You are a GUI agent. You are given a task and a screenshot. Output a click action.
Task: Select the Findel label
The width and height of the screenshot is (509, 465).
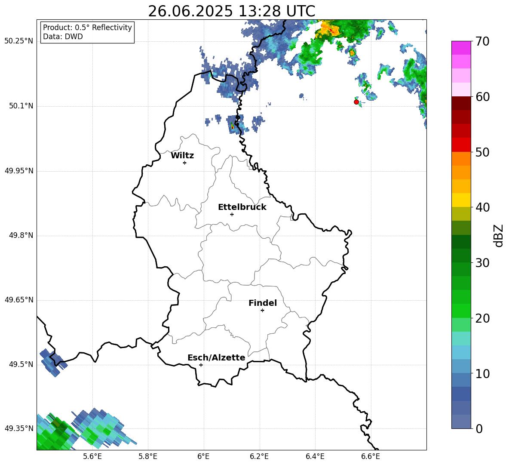[x=263, y=303]
